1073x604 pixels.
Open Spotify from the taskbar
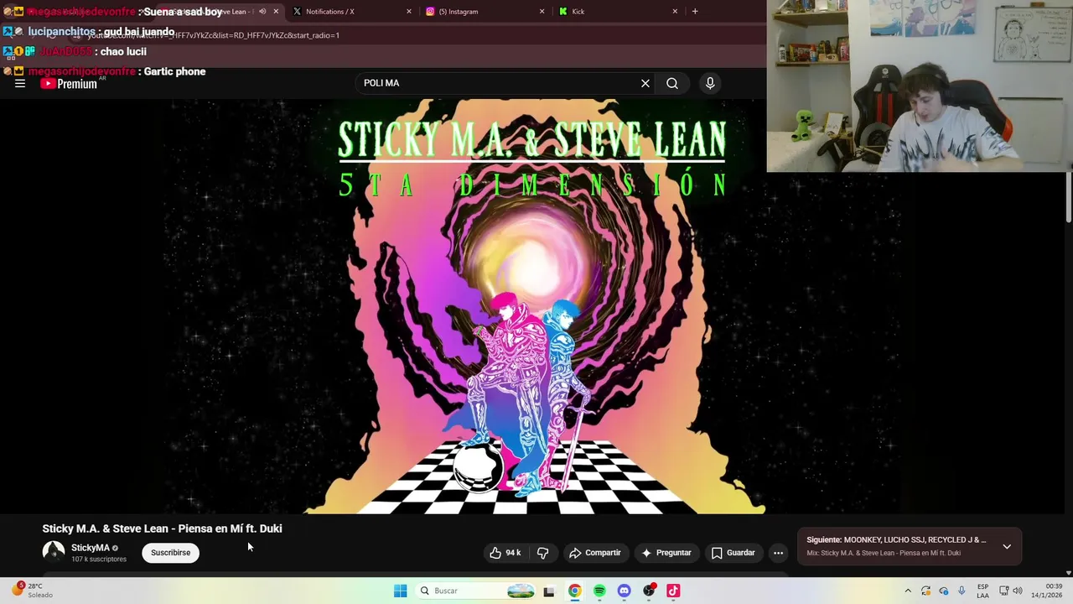(x=599, y=591)
